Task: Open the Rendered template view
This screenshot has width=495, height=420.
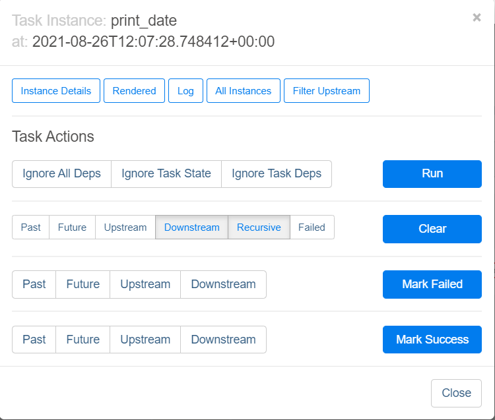Action: [134, 91]
